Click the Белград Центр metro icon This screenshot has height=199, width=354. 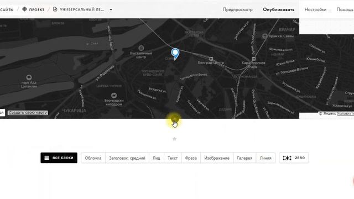click(211, 59)
